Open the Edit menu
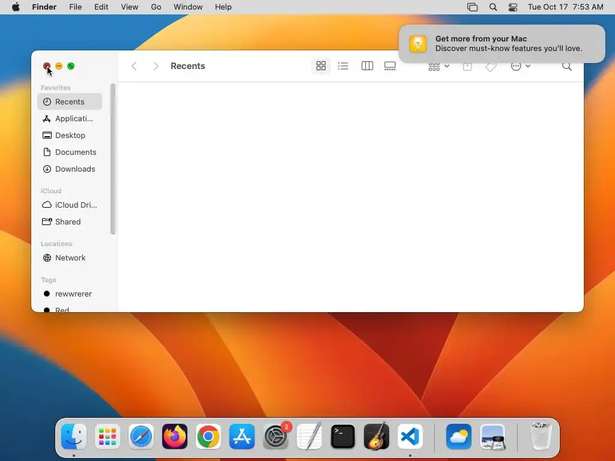The image size is (615, 461). click(x=101, y=7)
